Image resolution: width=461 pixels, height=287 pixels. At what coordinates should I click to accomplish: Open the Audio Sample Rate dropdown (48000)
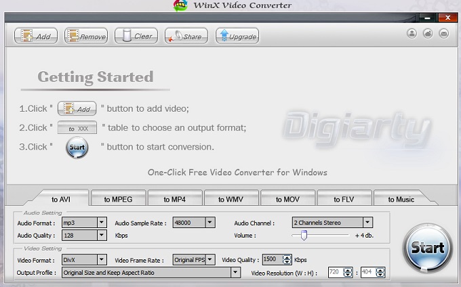[194, 223]
